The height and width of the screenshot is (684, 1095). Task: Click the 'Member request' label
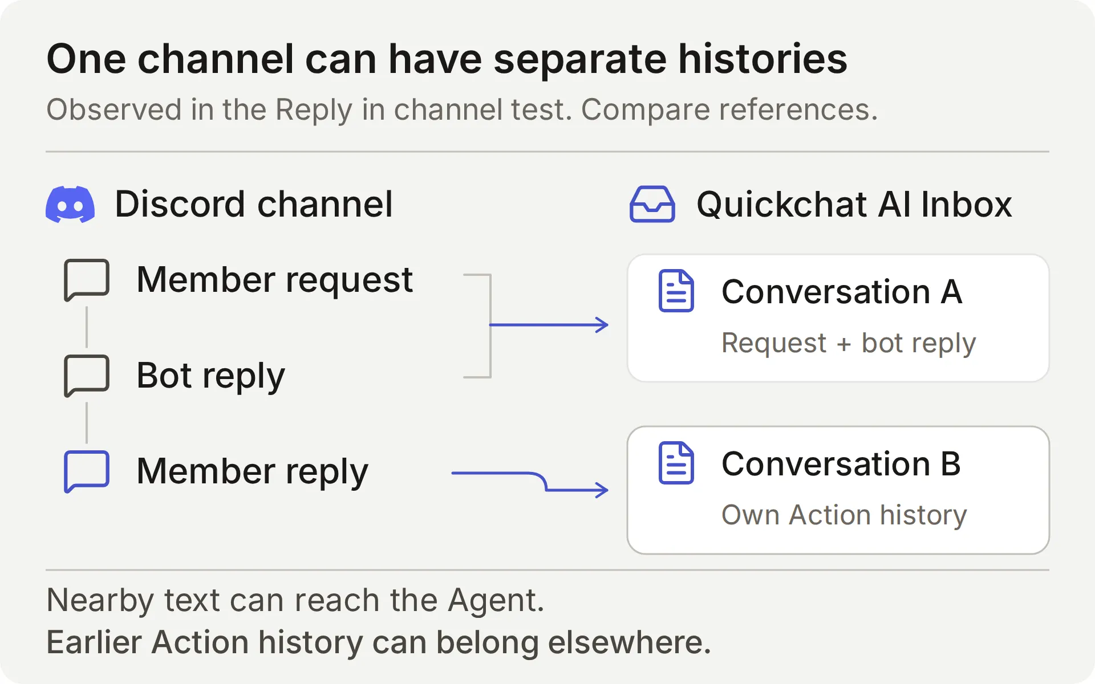click(x=275, y=280)
